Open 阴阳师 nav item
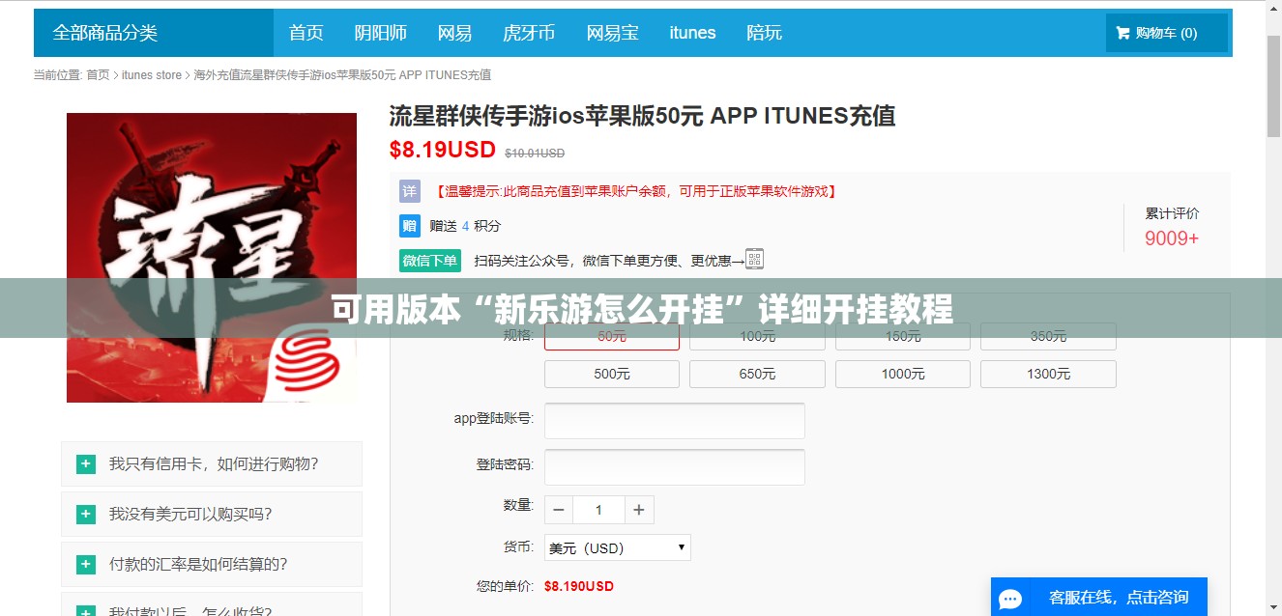The image size is (1282, 616). (x=381, y=33)
